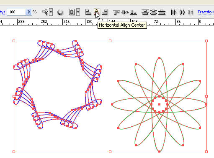Screen dimensions: 214x158
Task: Apply Vertical Align Bottom alignment
Action: point(134,12)
